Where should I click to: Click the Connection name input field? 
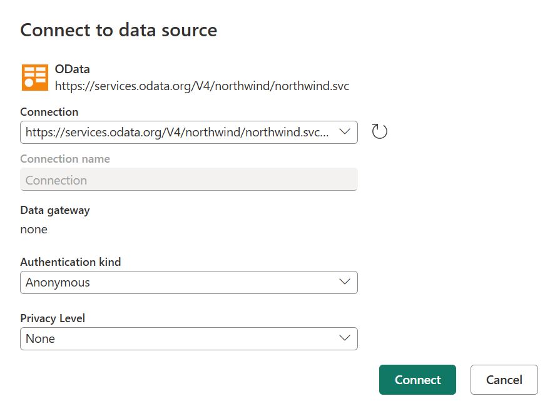(188, 180)
